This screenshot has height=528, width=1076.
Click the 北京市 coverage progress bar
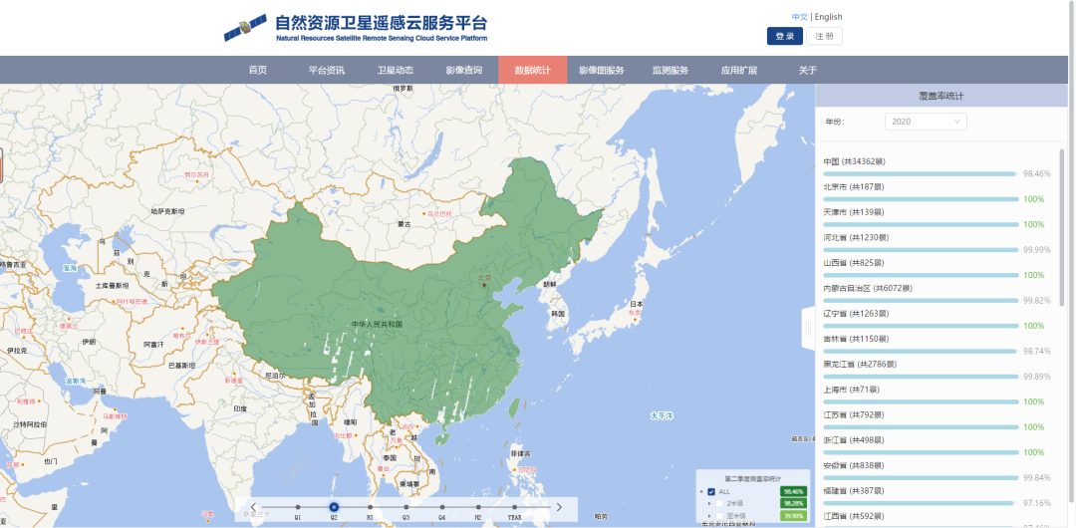click(921, 199)
